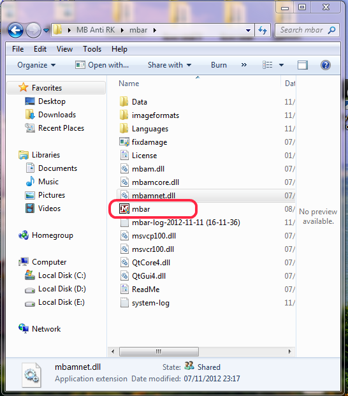348x396 pixels.
Task: Open the Organize dropdown
Action: click(x=36, y=65)
